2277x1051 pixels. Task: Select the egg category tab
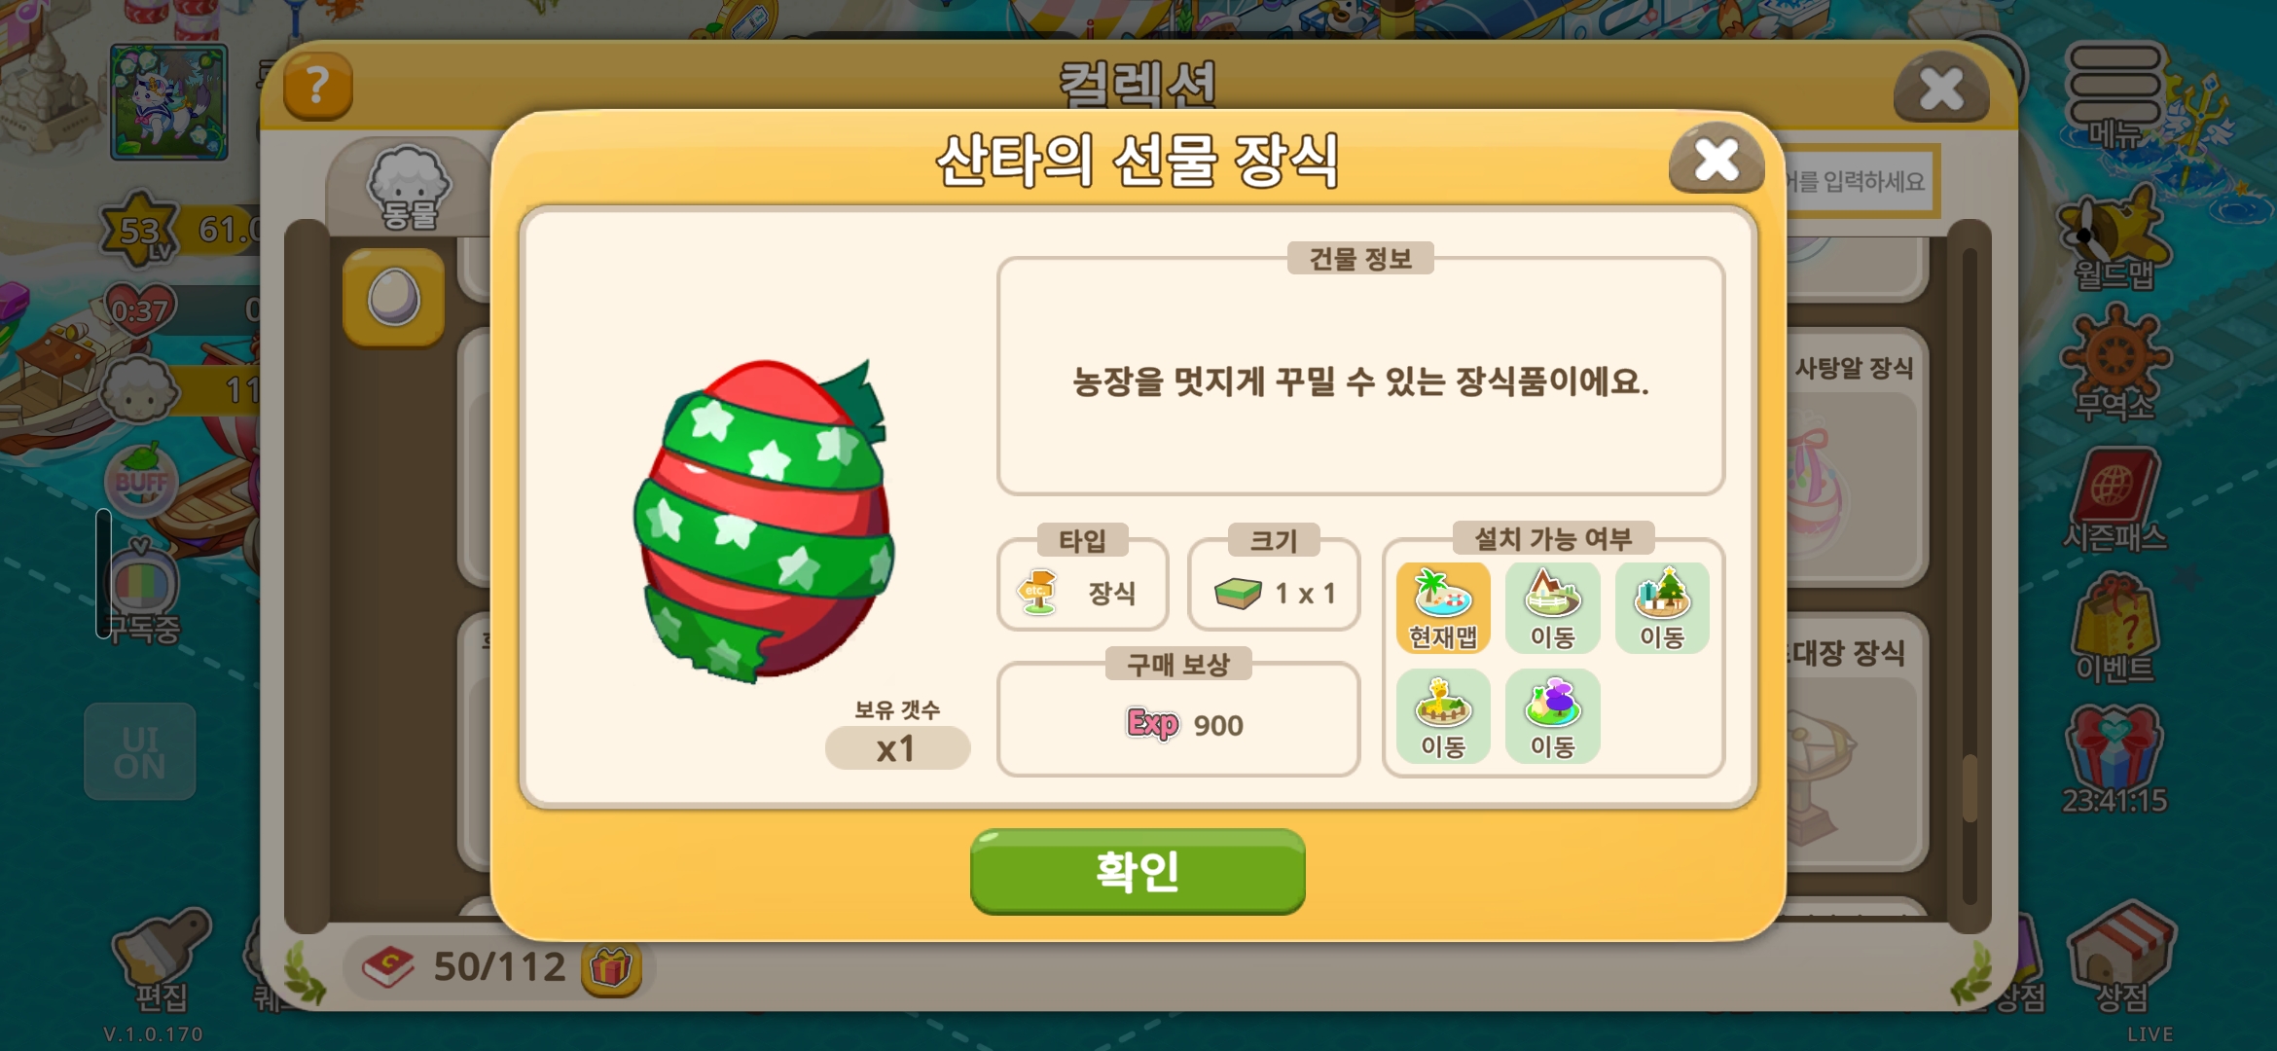point(394,298)
